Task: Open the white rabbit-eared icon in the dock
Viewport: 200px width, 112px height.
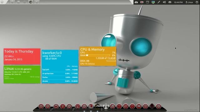Action: pyautogui.click(x=106, y=106)
